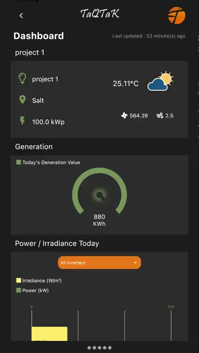This screenshot has width=199, height=353.
Task: Click the 880 KWh generation gauge
Action: tap(99, 195)
